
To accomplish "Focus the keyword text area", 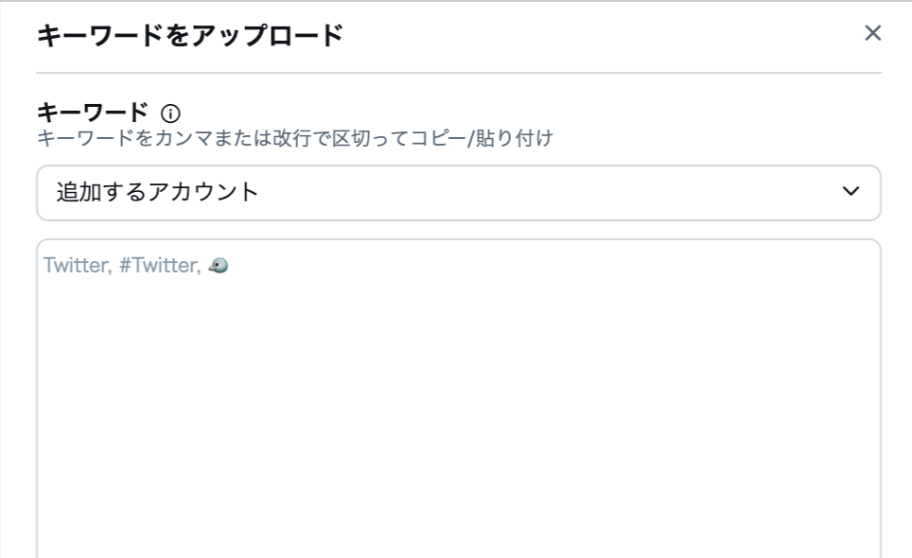I will click(x=458, y=397).
